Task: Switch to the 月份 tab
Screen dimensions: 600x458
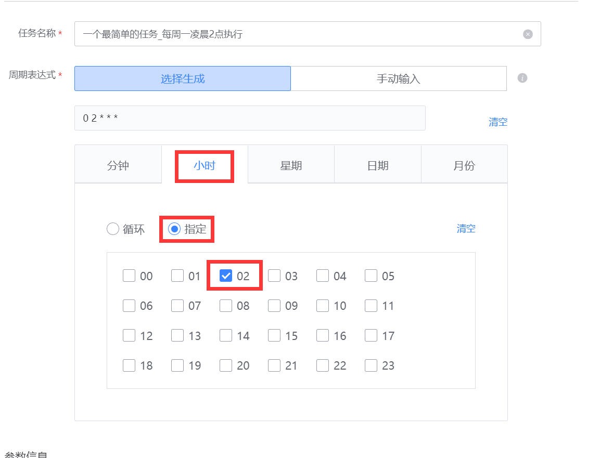Action: coord(464,164)
